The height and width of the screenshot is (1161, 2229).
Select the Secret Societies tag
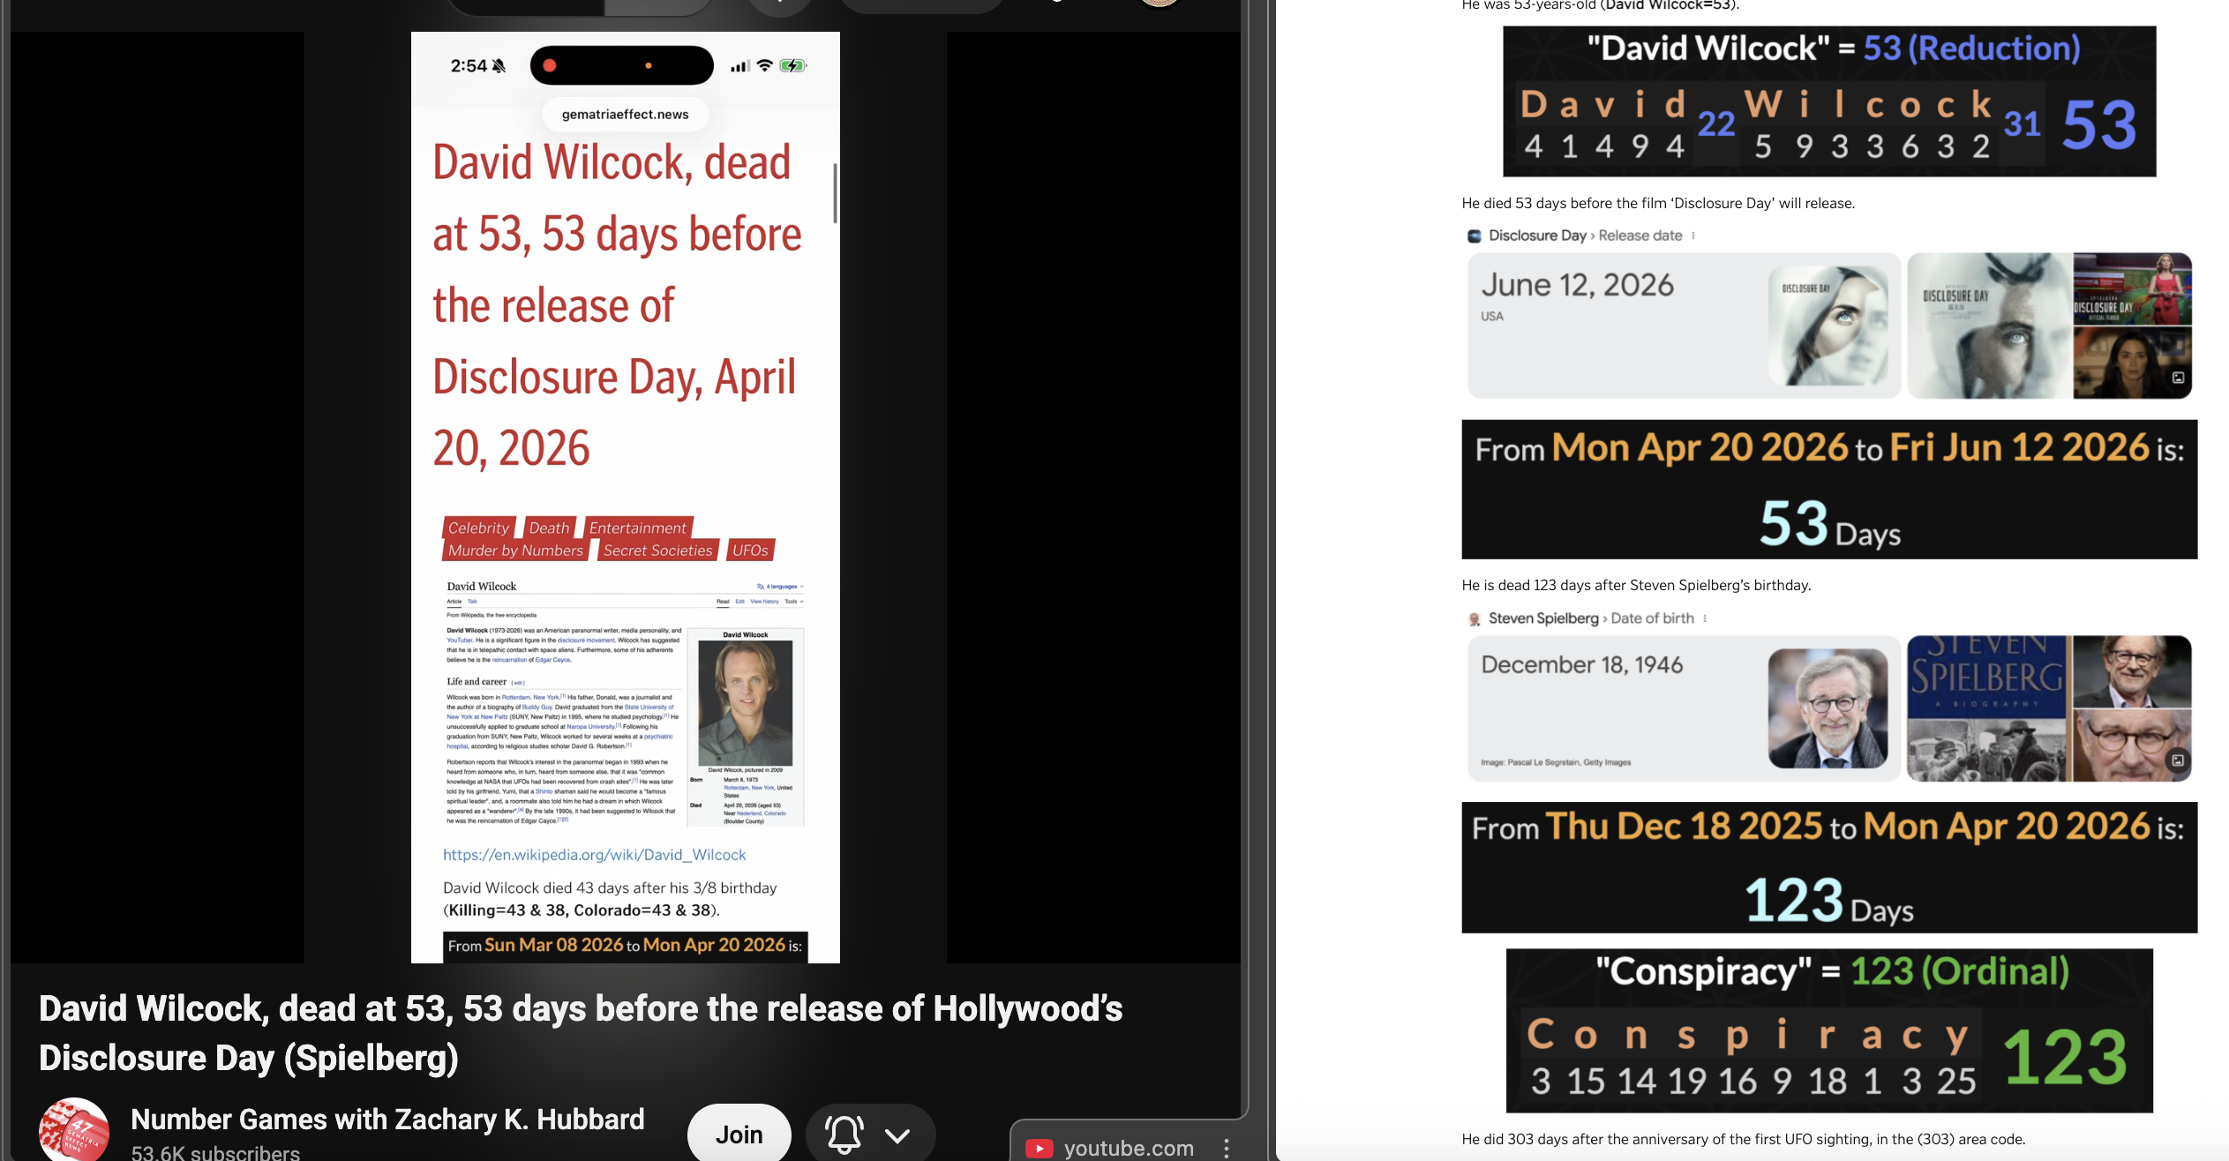click(x=657, y=550)
